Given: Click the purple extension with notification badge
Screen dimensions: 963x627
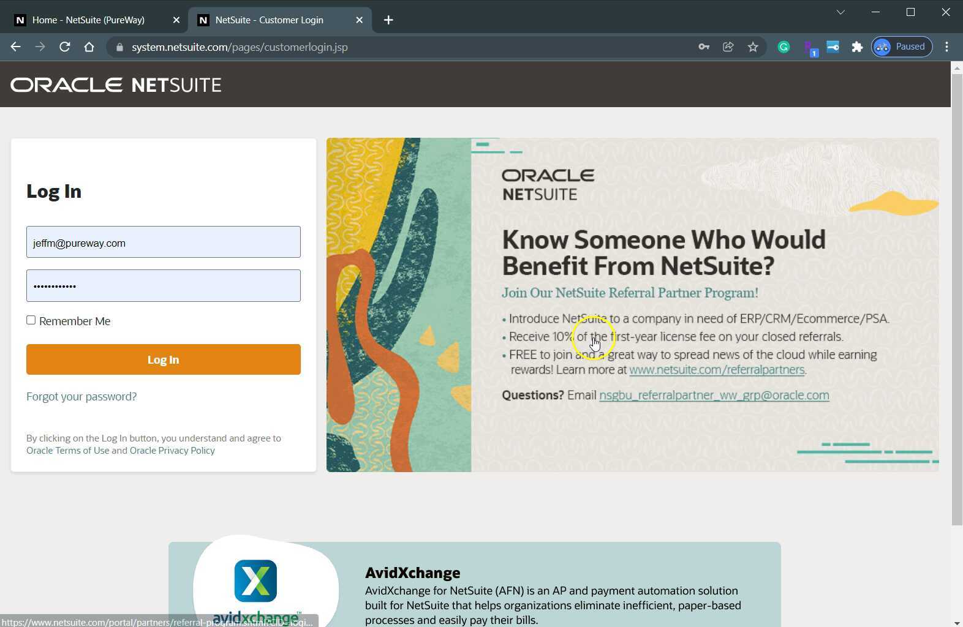Looking at the screenshot, I should pyautogui.click(x=811, y=47).
